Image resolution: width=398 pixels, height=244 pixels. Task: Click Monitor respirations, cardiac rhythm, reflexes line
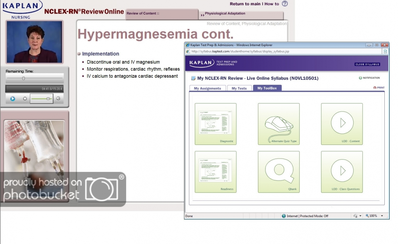[133, 69]
